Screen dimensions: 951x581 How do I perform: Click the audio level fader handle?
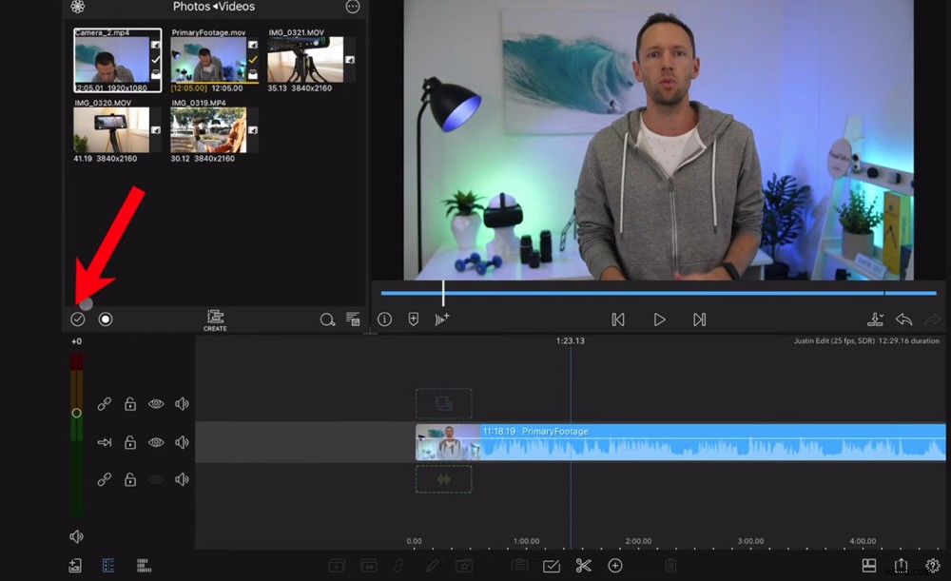pyautogui.click(x=76, y=412)
